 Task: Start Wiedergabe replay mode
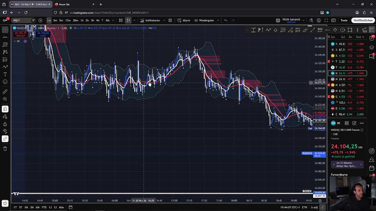(x=204, y=20)
